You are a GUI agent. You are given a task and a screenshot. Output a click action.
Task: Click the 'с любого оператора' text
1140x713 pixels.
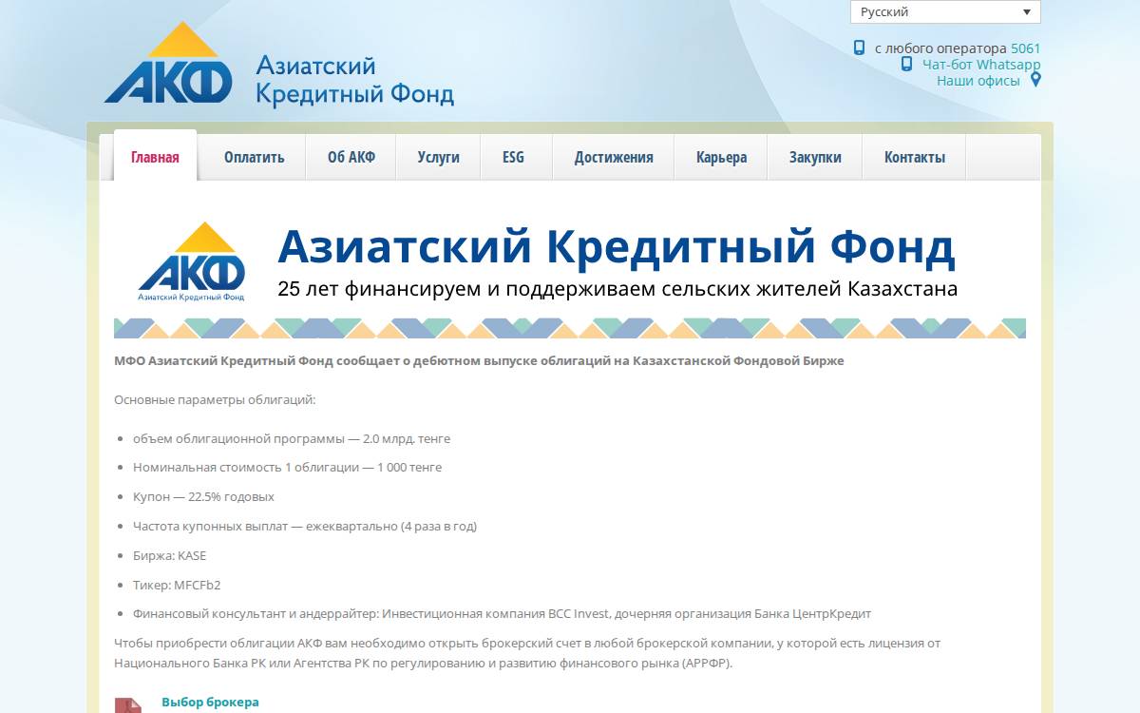pos(940,48)
